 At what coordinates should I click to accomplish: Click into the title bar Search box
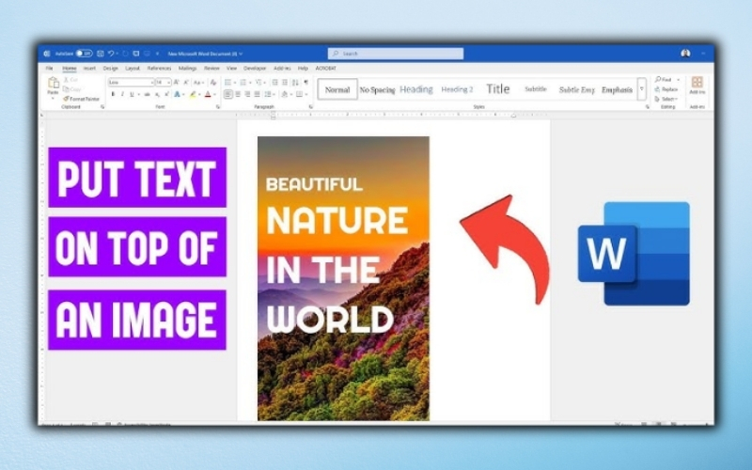[396, 54]
